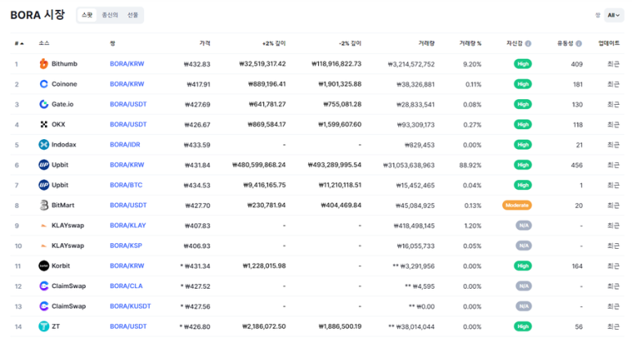Open the Upbit BORA/BTC pair link
Screen dimensions: 632x338
pyautogui.click(x=126, y=185)
